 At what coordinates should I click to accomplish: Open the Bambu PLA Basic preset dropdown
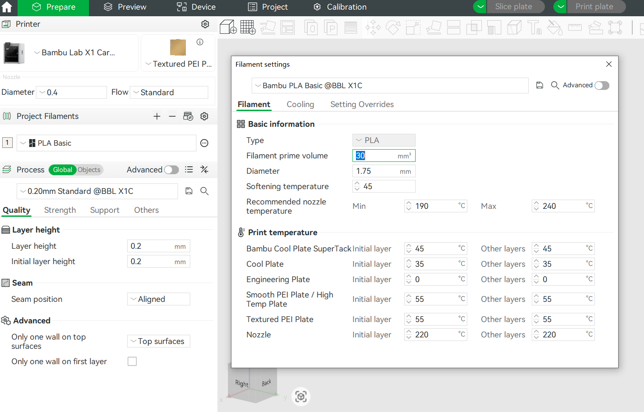point(390,86)
